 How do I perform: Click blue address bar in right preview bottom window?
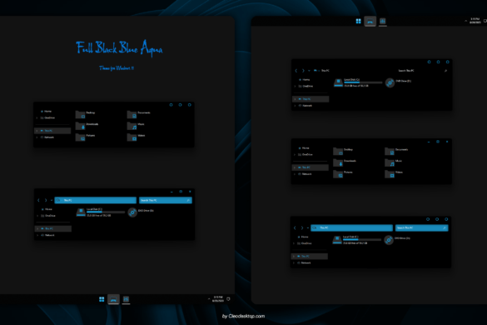point(351,228)
